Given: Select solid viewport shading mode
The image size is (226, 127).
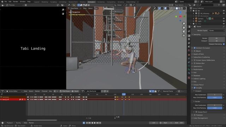Looking at the screenshot, I should [x=177, y=8].
